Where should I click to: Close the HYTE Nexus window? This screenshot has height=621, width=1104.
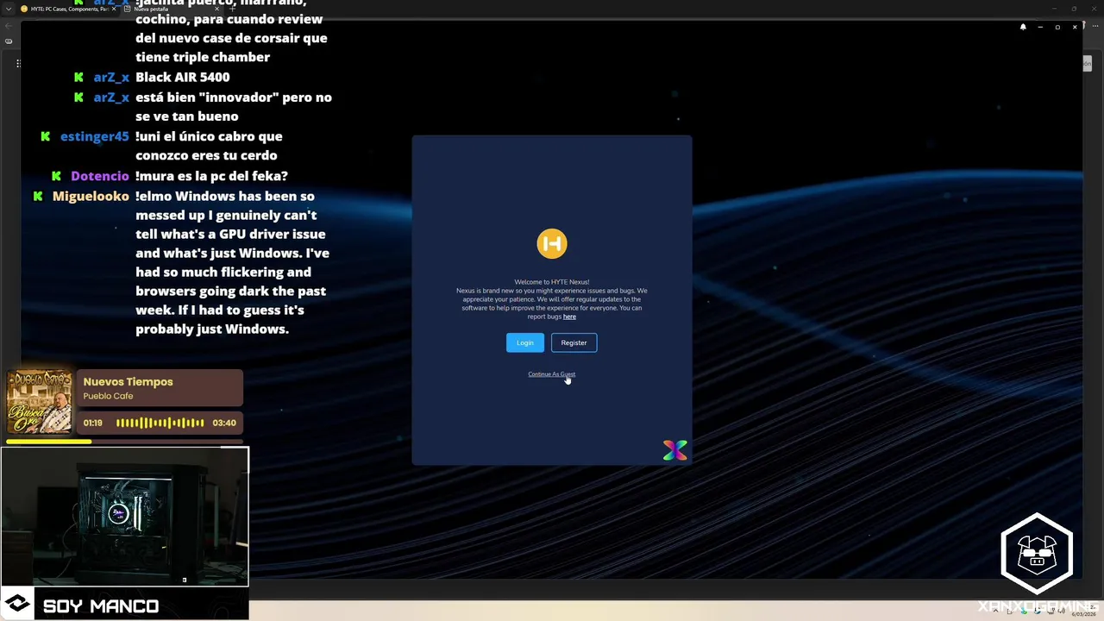tap(1075, 27)
